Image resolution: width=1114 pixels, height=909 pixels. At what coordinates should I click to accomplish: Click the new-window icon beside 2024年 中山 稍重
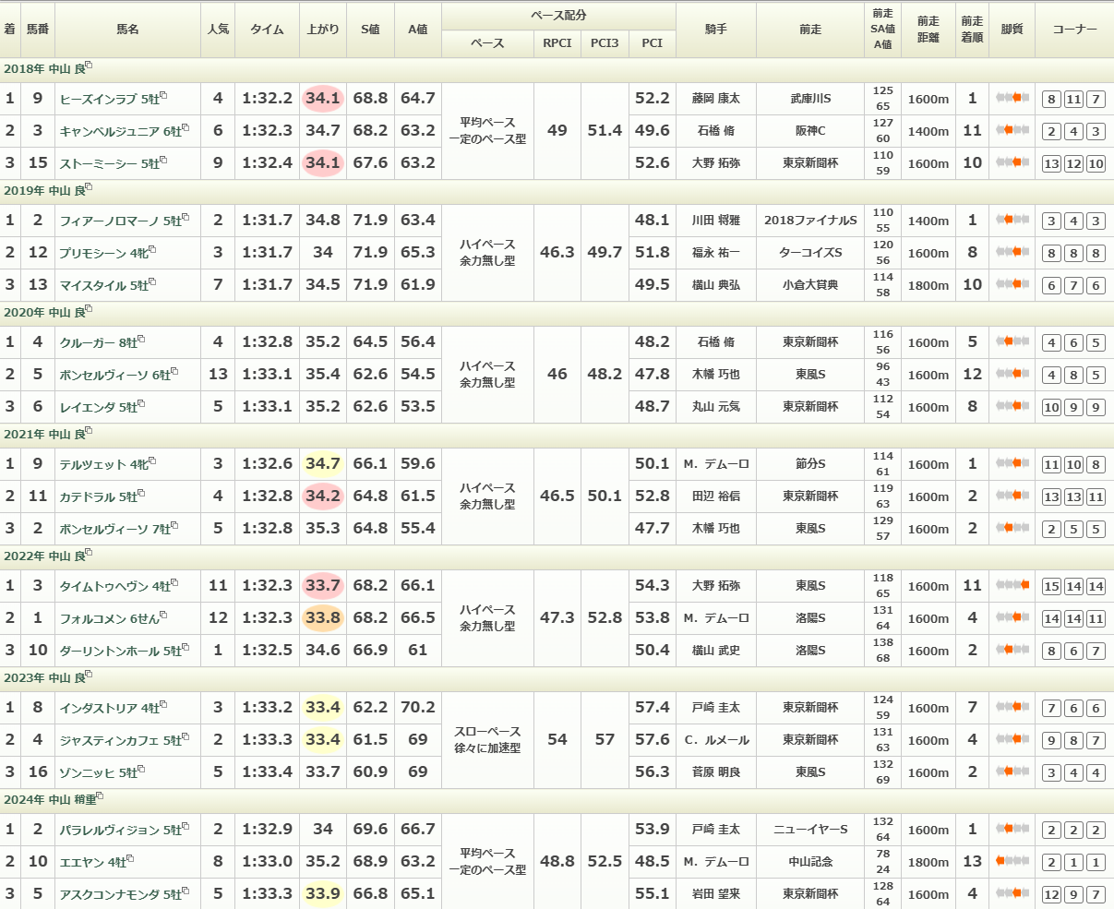100,796
